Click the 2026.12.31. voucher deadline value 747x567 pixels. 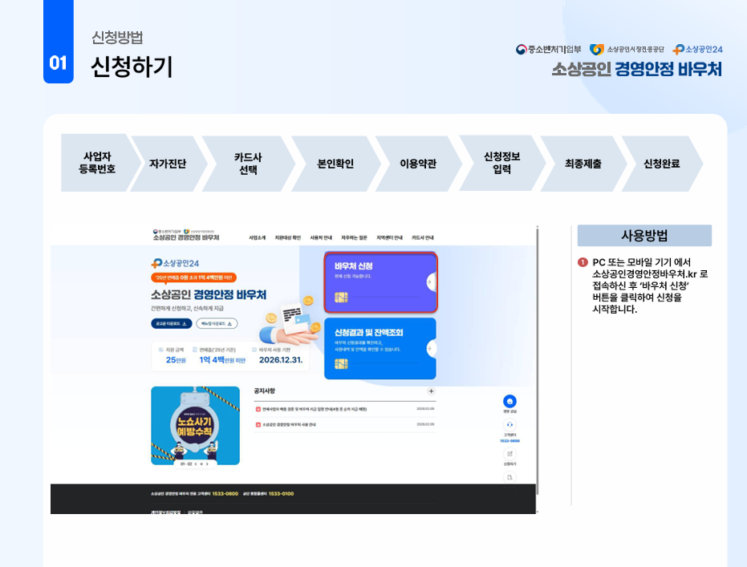tap(281, 360)
